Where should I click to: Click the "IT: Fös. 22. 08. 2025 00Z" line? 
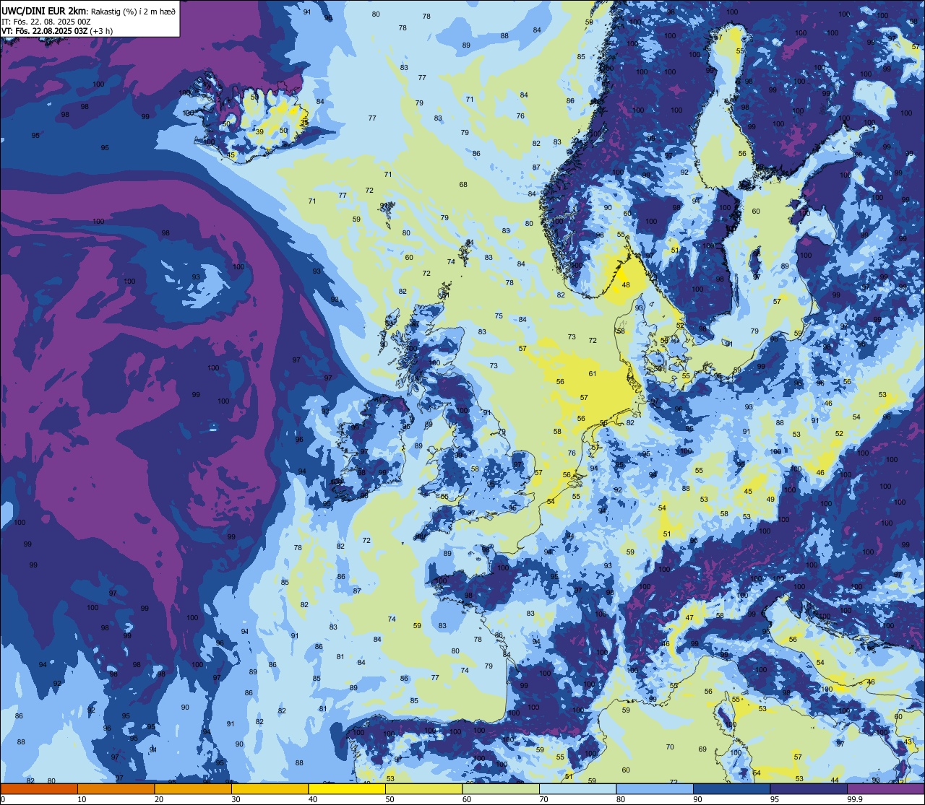46,21
